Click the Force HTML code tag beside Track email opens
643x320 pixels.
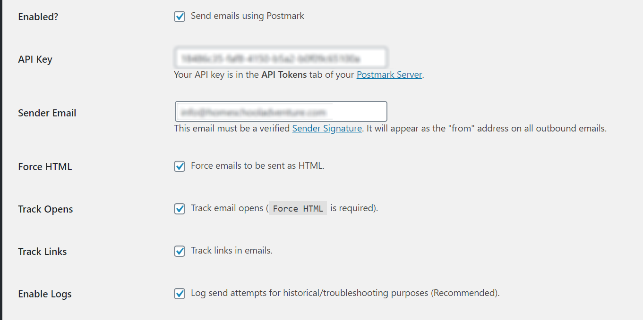(x=298, y=209)
